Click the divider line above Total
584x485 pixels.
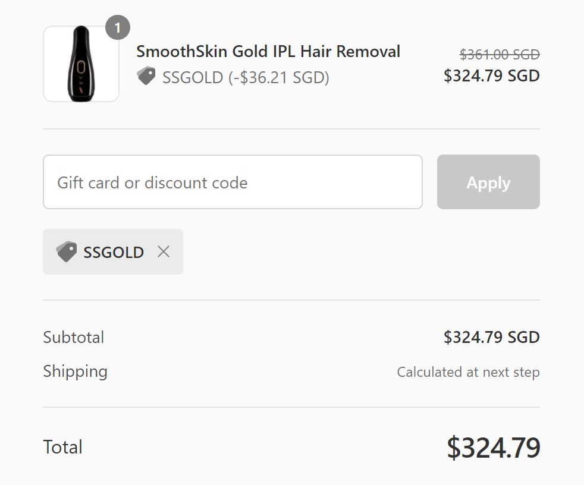(x=291, y=407)
